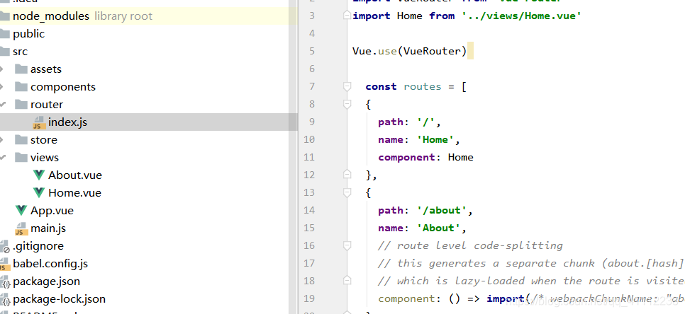Open About.vue from the views folder
The height and width of the screenshot is (314, 685).
point(75,175)
